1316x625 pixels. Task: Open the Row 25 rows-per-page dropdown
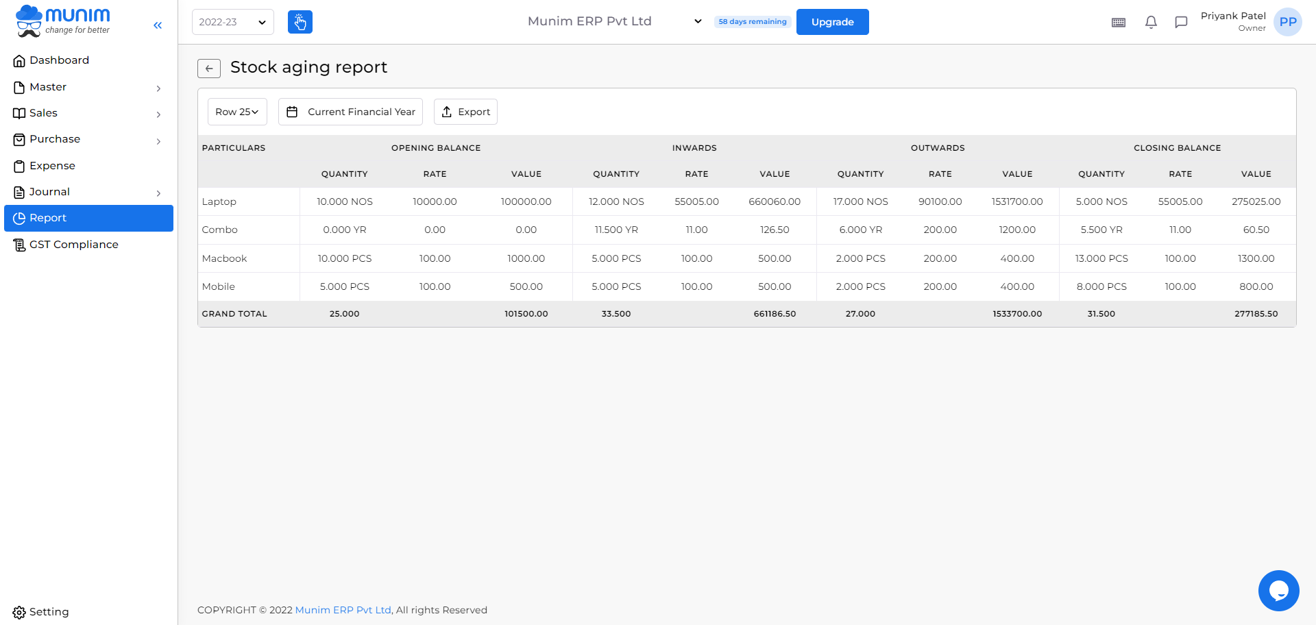click(x=236, y=111)
